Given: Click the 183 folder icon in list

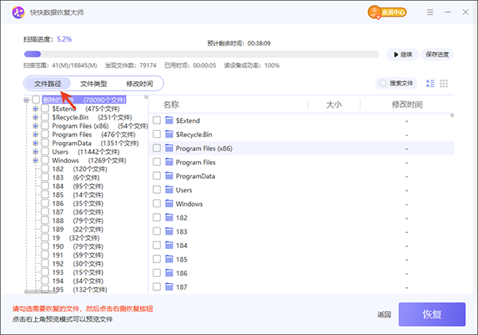Looking at the screenshot, I should pyautogui.click(x=169, y=231).
